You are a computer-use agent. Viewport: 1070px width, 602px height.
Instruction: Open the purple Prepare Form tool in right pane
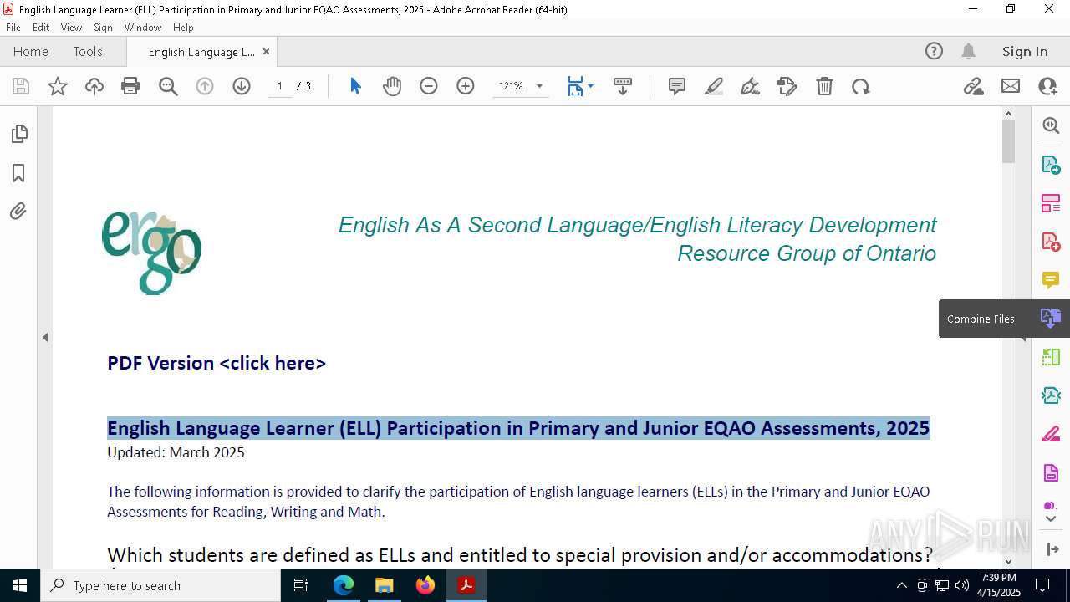tap(1051, 472)
